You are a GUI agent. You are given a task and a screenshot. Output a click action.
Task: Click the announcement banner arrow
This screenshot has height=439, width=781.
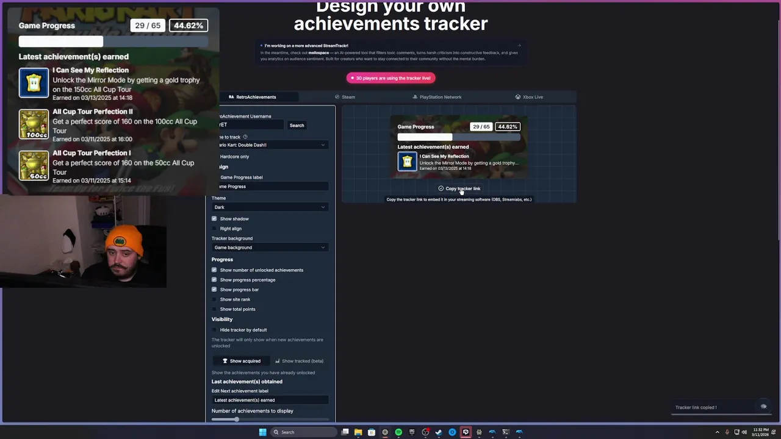(x=519, y=46)
